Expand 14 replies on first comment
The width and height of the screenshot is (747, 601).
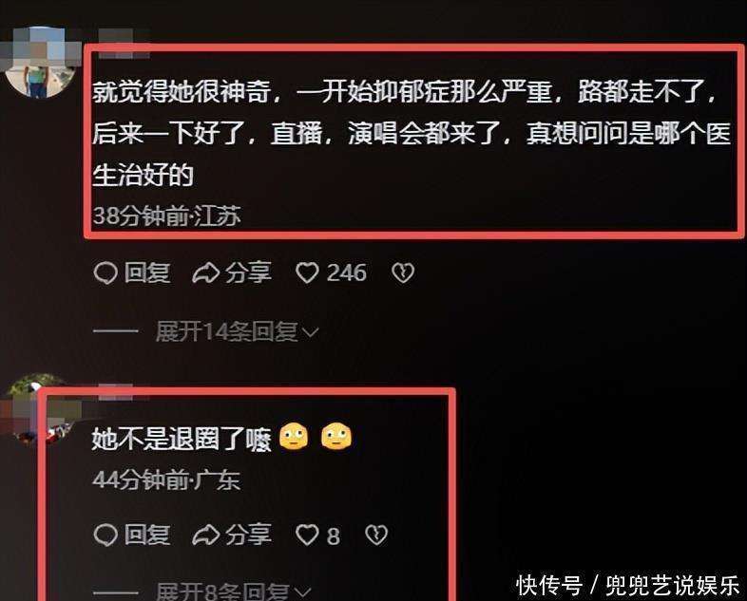(x=227, y=331)
